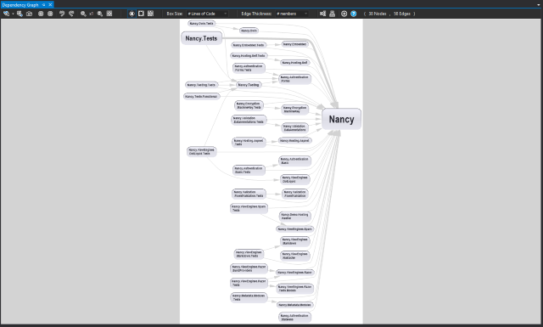
Task: Click the settings icon beside help
Action: tap(344, 14)
